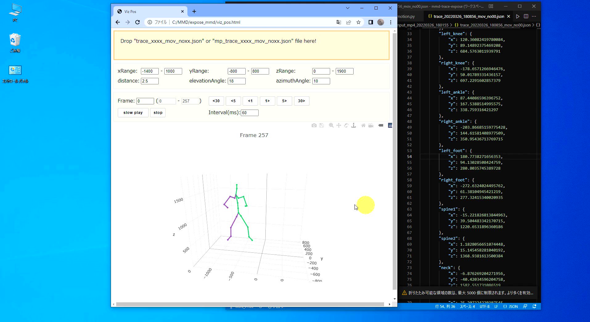Click browser horizontal scrollbar thumb
The height and width of the screenshot is (322, 590).
pyautogui.click(x=250, y=304)
